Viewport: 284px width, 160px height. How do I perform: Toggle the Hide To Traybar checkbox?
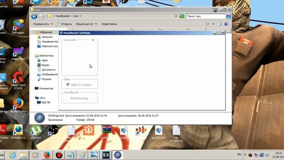(68, 84)
